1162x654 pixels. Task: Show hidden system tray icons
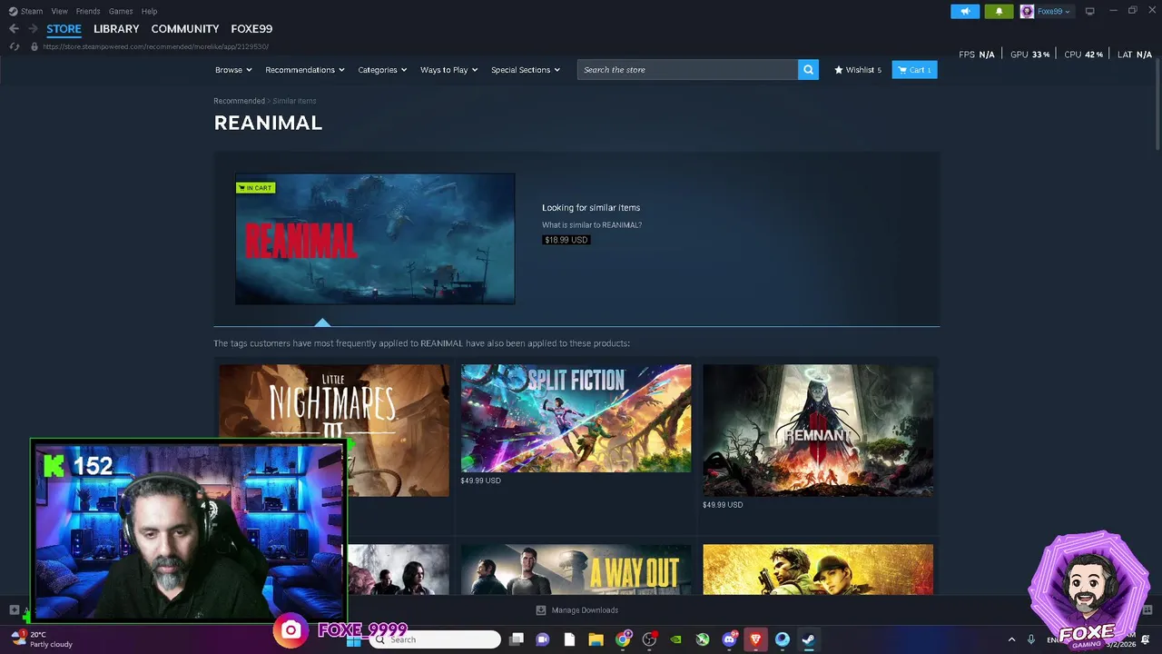[x=1011, y=639]
